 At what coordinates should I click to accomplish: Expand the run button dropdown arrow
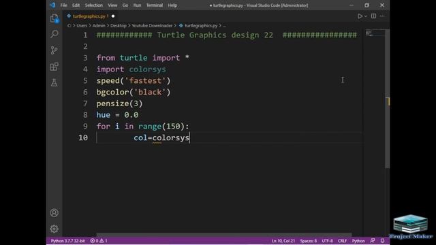pyautogui.click(x=366, y=16)
